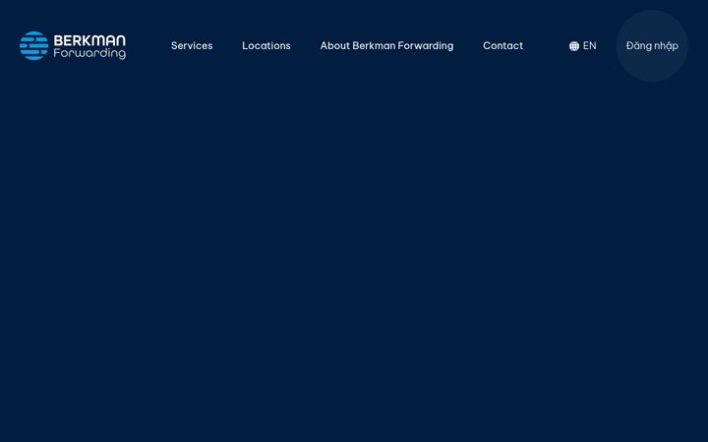Go to the Contact page
The image size is (708, 442).
click(503, 45)
